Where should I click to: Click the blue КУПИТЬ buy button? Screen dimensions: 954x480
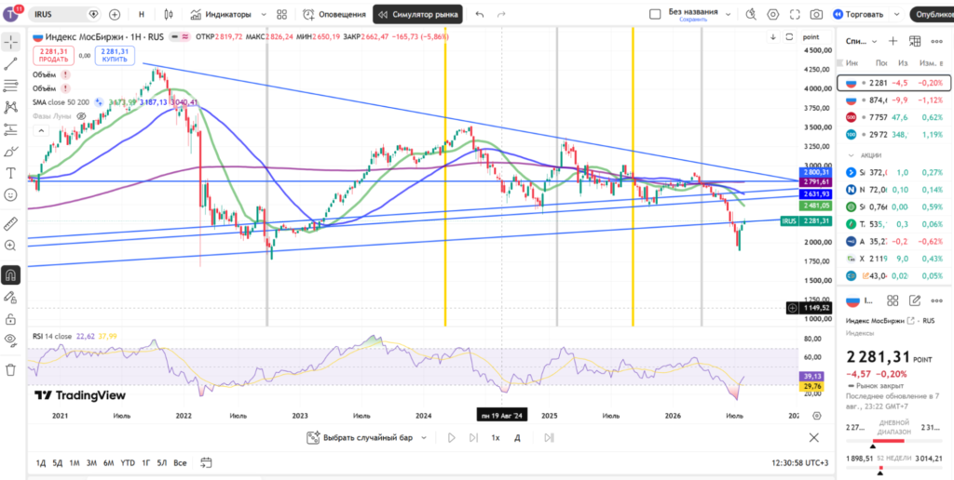(x=115, y=55)
